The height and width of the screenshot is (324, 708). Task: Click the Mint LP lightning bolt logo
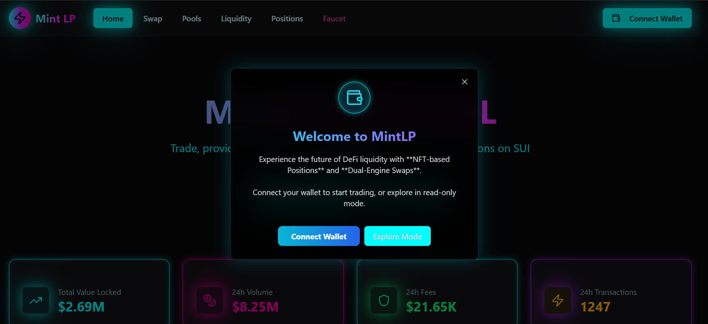20,18
